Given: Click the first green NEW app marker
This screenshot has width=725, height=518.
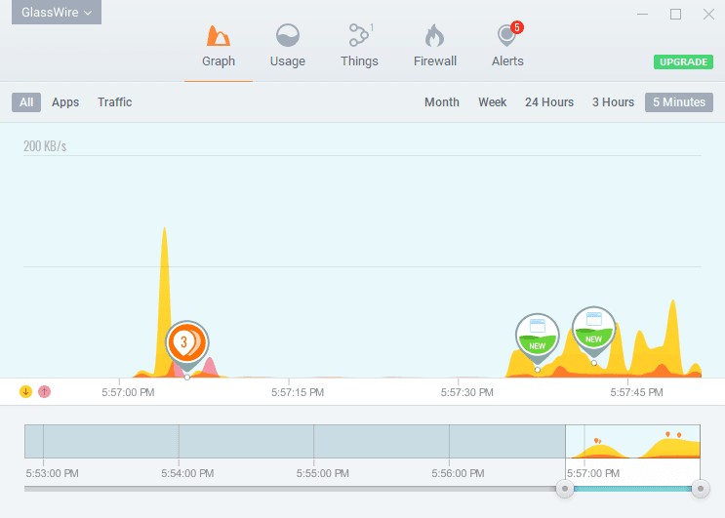Looking at the screenshot, I should click(537, 336).
